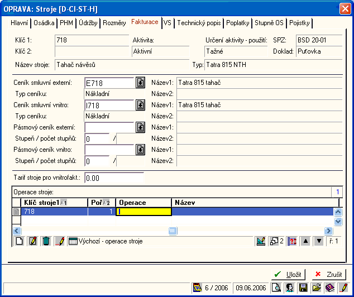The height and width of the screenshot is (297, 354).
Task: Edit the record with the notepad pencil icon
Action: coord(33,241)
